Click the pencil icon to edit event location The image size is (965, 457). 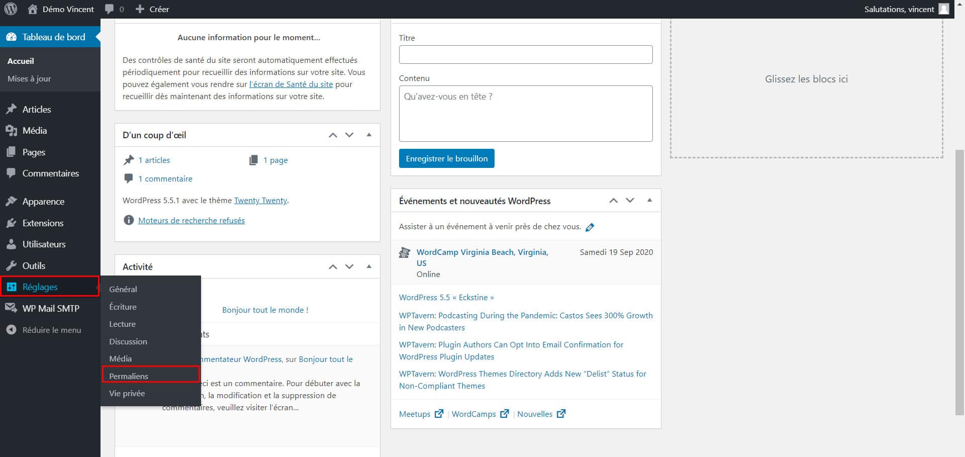pyautogui.click(x=590, y=227)
